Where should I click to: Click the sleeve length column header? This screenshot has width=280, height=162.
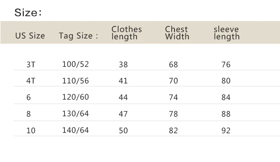[226, 33]
